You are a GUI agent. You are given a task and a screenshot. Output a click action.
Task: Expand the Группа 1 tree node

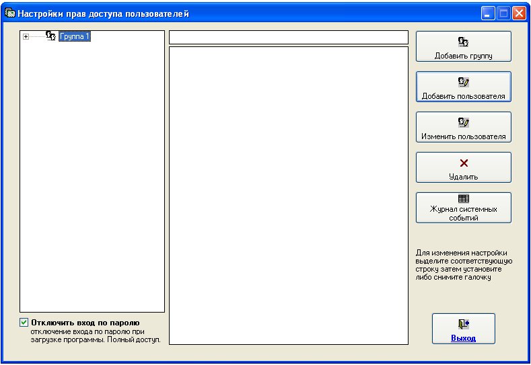pos(26,36)
